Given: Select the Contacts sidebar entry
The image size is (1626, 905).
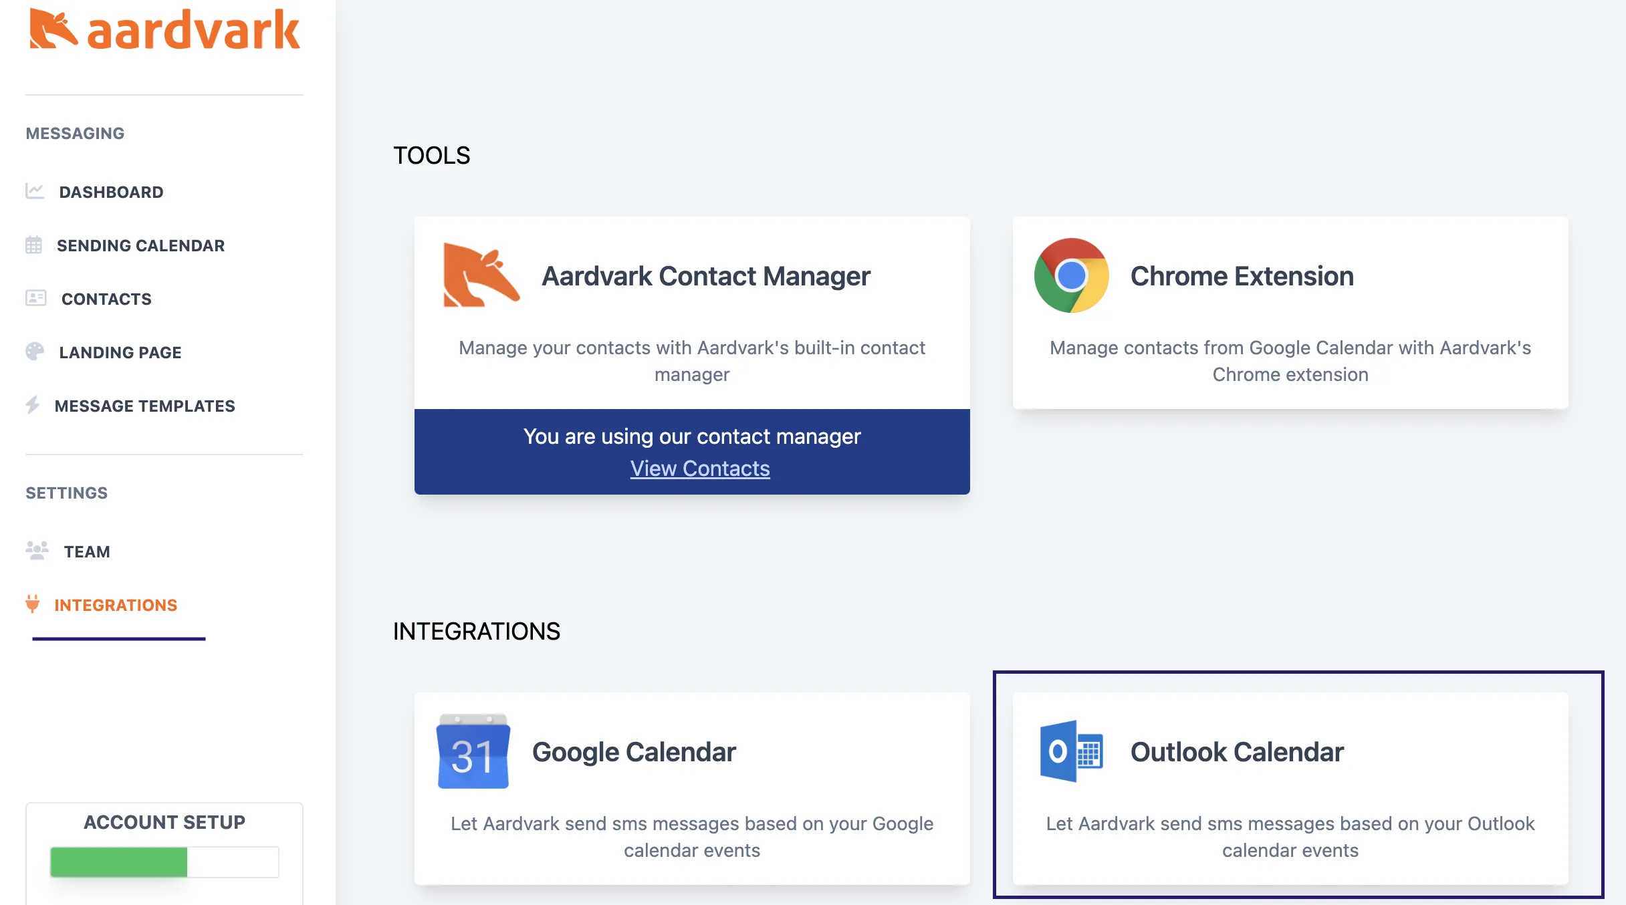Looking at the screenshot, I should [x=106, y=299].
